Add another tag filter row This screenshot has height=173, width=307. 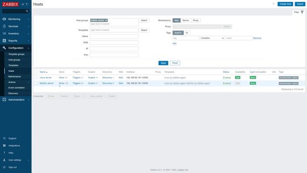point(174,43)
